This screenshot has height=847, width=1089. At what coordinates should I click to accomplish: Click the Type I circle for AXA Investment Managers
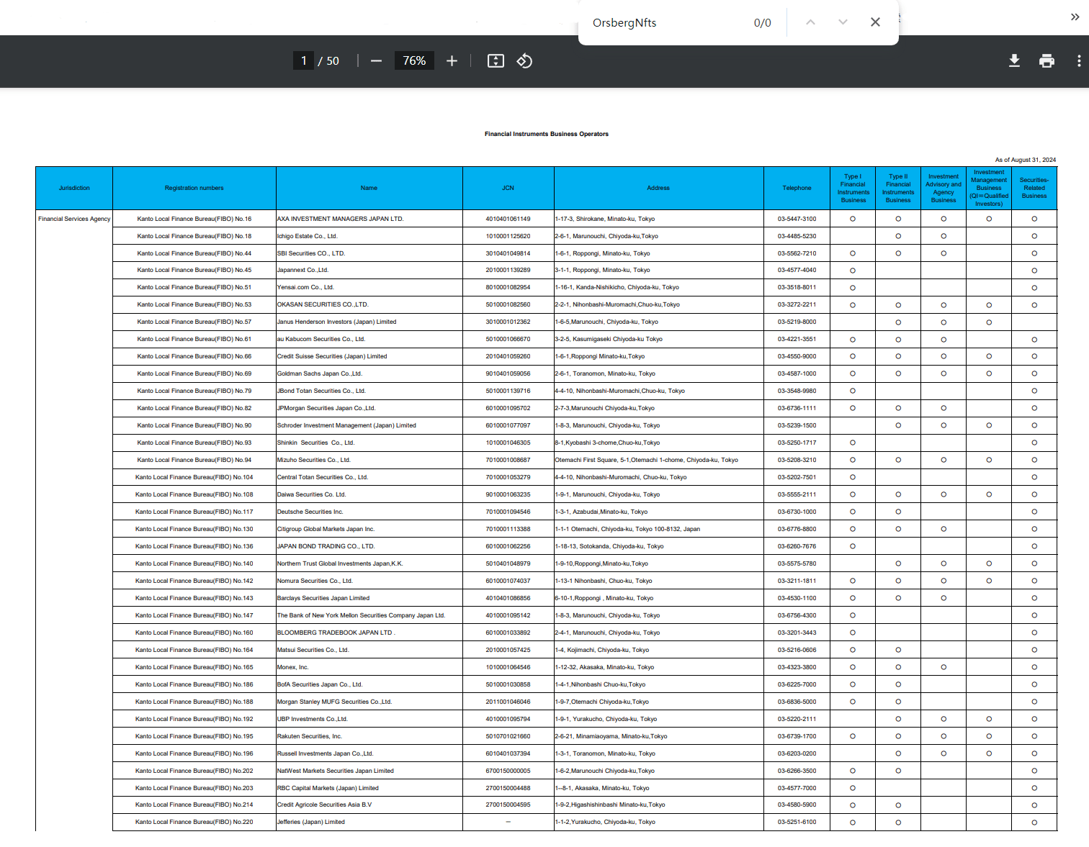coord(853,219)
